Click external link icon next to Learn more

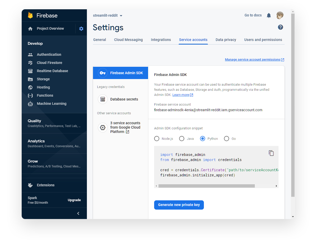coord(192,95)
